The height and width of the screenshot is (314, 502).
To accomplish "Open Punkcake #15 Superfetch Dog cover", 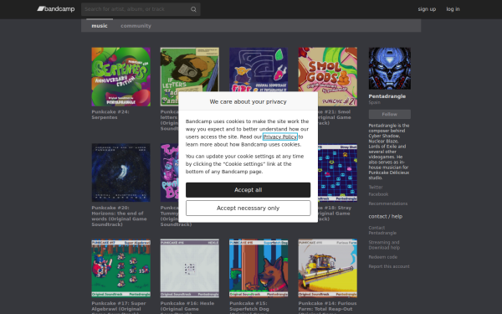I will pos(259,268).
